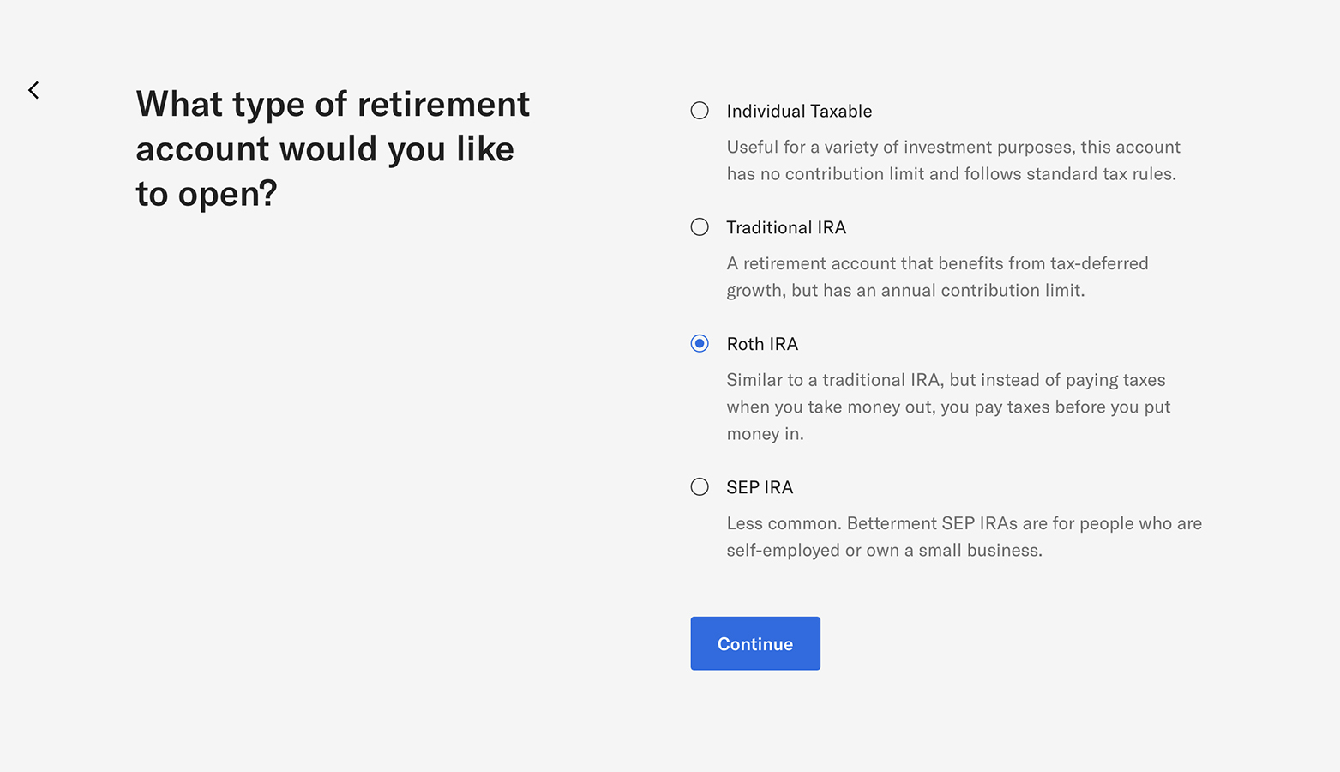The width and height of the screenshot is (1340, 772).
Task: Click the Traditional IRA description text
Action: (938, 276)
